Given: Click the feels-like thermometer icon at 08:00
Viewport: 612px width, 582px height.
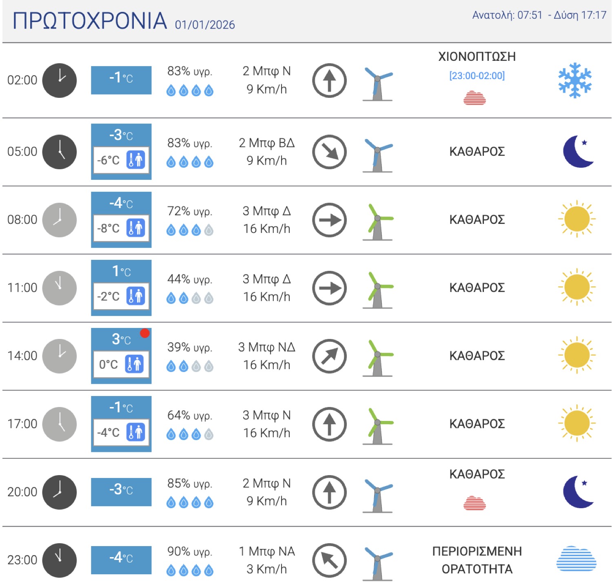Looking at the screenshot, I should pyautogui.click(x=135, y=228).
